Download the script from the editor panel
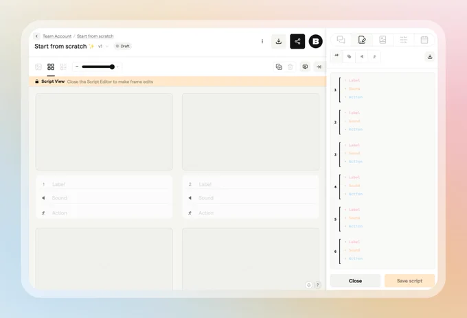467x318 pixels. [x=430, y=56]
